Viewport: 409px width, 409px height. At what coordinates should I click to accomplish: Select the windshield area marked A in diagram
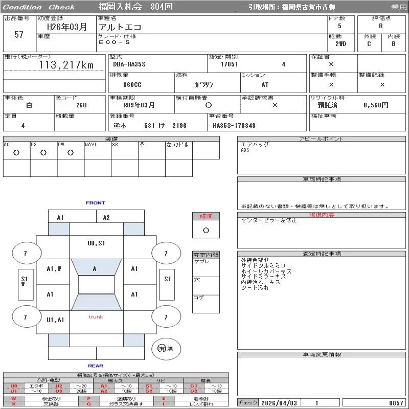click(x=95, y=268)
